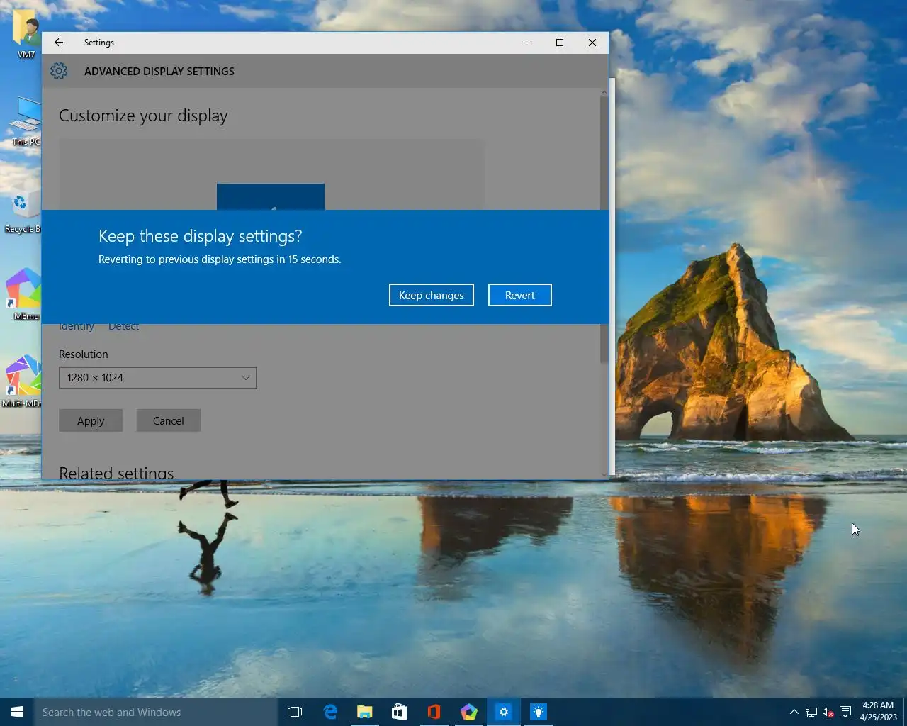
Task: Show hidden system tray icons
Action: (x=794, y=712)
